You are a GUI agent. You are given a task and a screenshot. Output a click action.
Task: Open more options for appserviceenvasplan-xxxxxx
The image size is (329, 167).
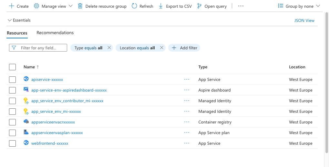click(187, 133)
